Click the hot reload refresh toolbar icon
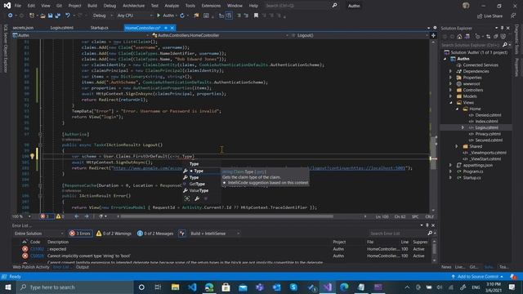 (x=182, y=16)
